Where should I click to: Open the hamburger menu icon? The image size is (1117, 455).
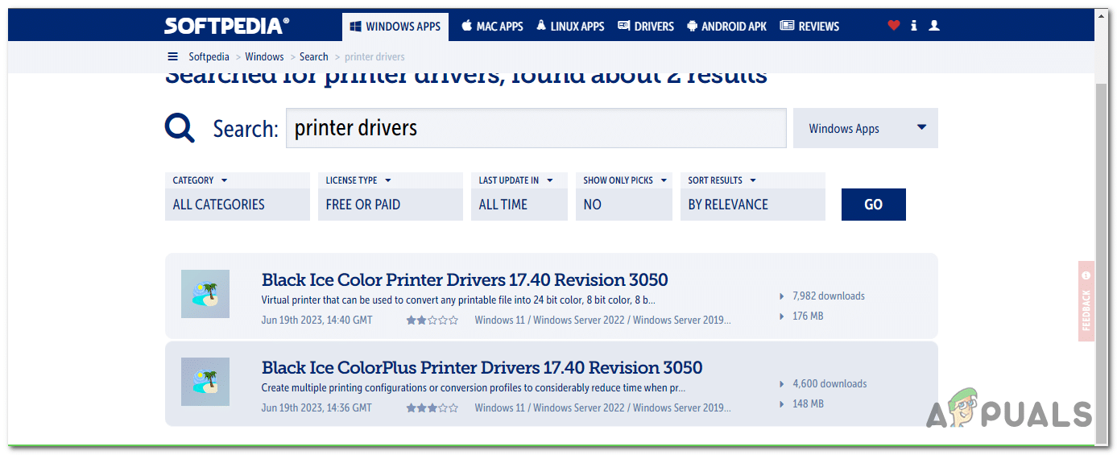tap(172, 56)
